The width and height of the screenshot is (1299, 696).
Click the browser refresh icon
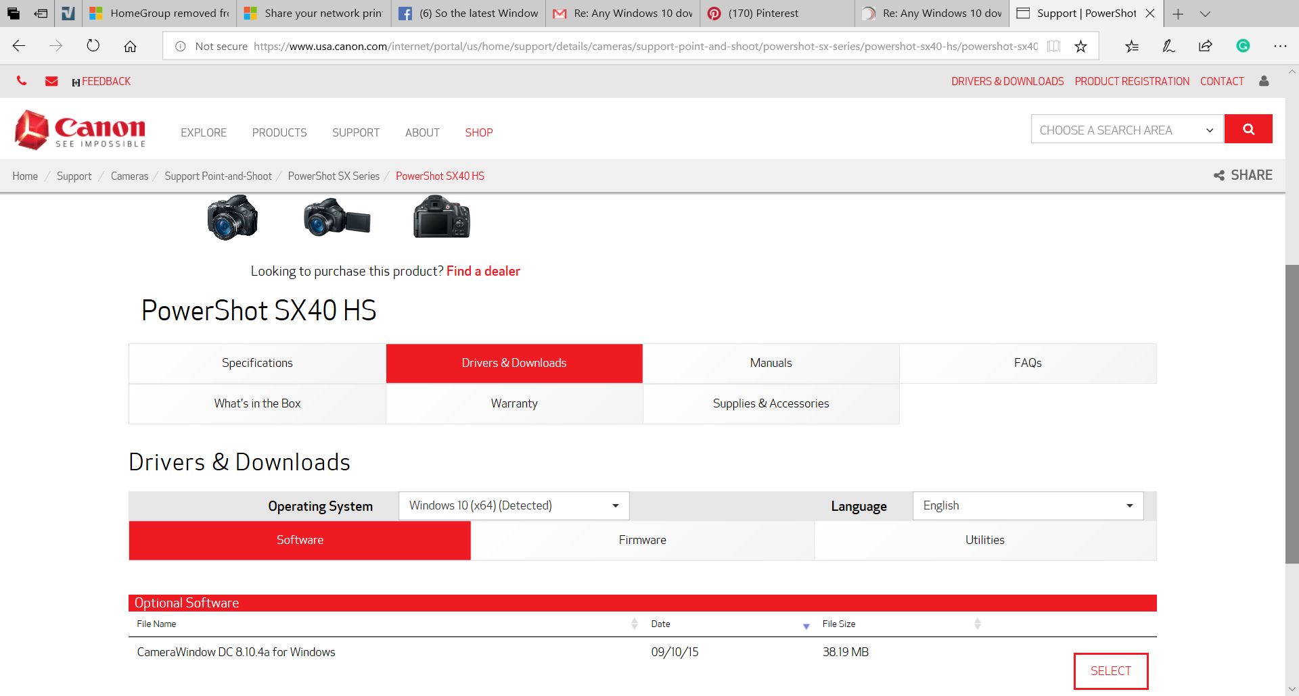click(x=93, y=46)
